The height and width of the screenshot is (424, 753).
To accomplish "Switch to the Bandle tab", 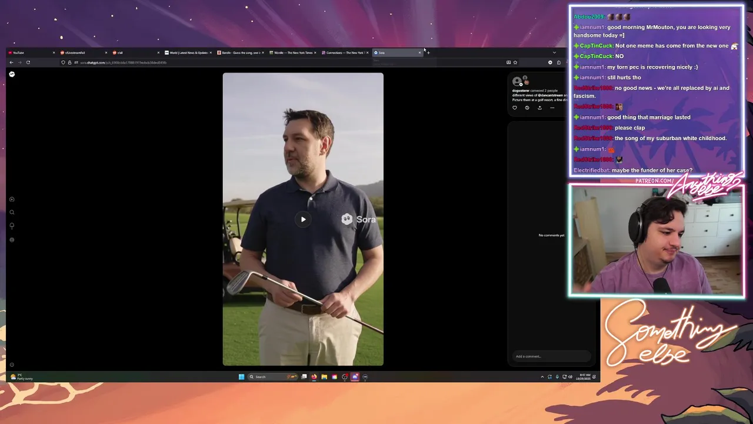I will click(241, 52).
